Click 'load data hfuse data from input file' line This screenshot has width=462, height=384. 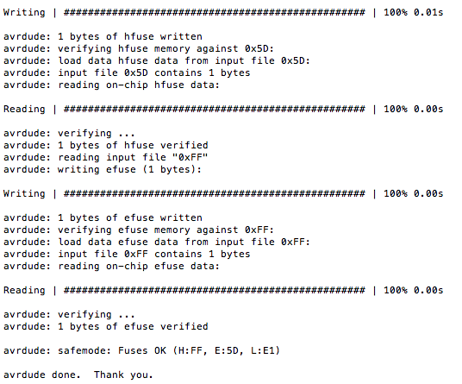(157, 60)
